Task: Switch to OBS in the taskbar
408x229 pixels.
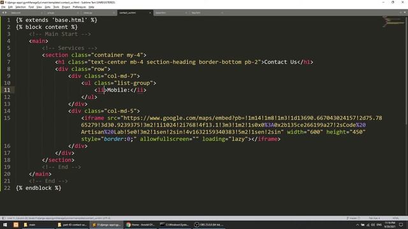Action: point(208,225)
